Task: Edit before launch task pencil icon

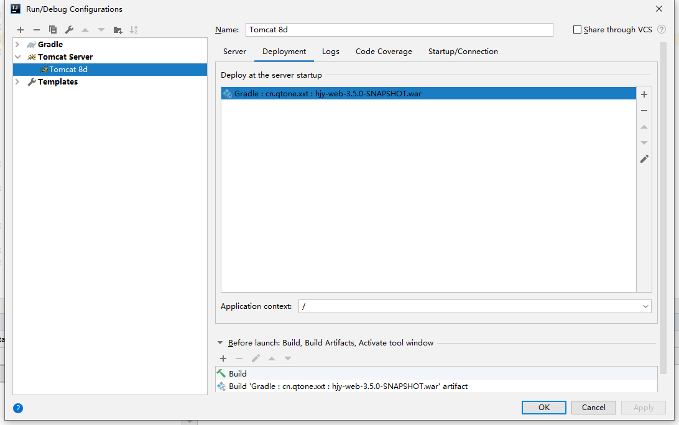Action: pyautogui.click(x=256, y=359)
